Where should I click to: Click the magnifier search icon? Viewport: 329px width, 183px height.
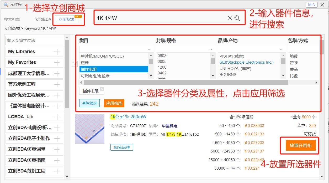[x=237, y=18]
